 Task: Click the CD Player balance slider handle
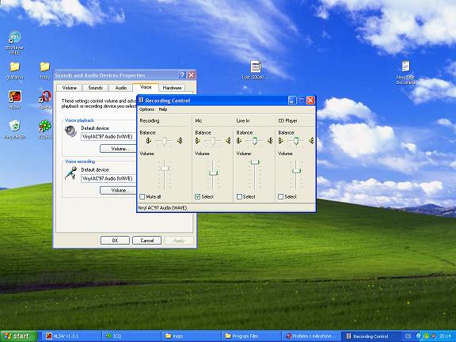click(296, 141)
